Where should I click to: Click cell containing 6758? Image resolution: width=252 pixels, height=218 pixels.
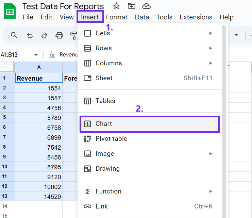[x=39, y=128]
